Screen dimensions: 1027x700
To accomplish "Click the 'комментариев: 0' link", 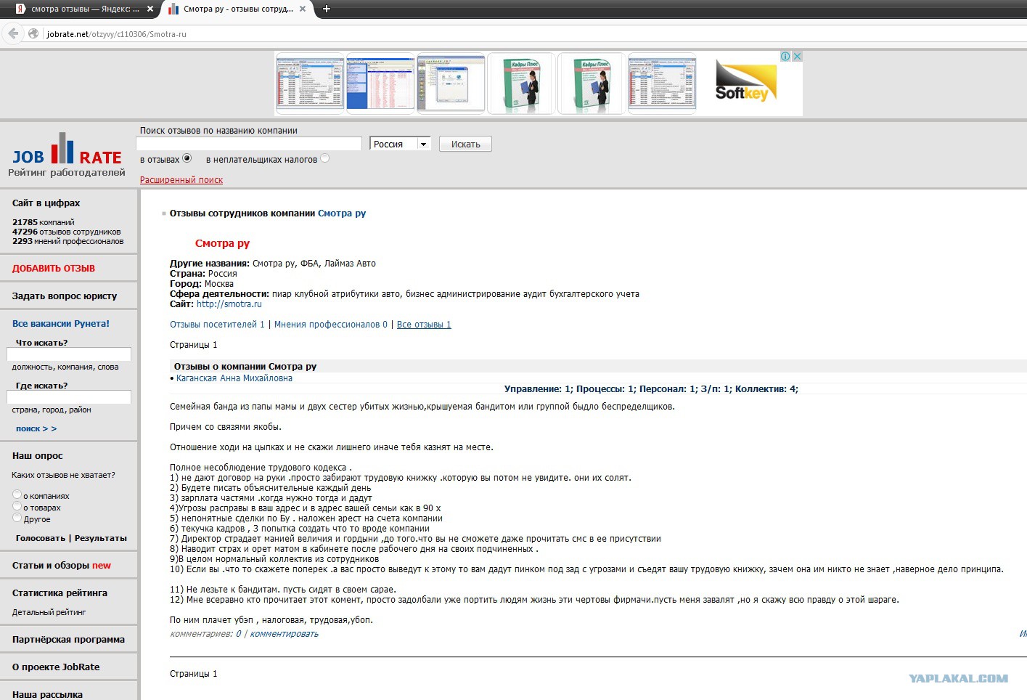I will coord(205,634).
